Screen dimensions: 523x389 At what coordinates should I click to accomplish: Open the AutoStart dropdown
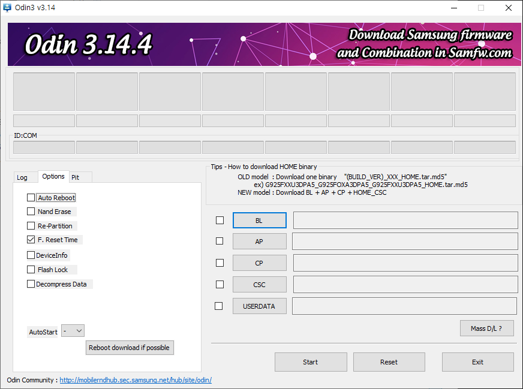73,331
